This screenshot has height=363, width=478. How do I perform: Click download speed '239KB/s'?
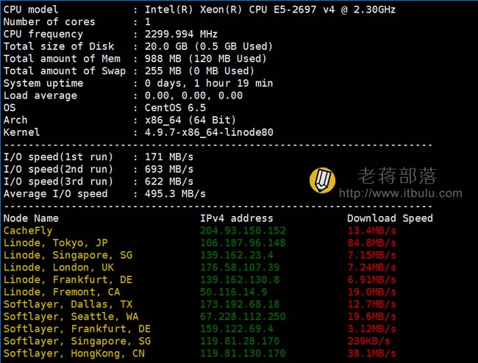tap(368, 341)
